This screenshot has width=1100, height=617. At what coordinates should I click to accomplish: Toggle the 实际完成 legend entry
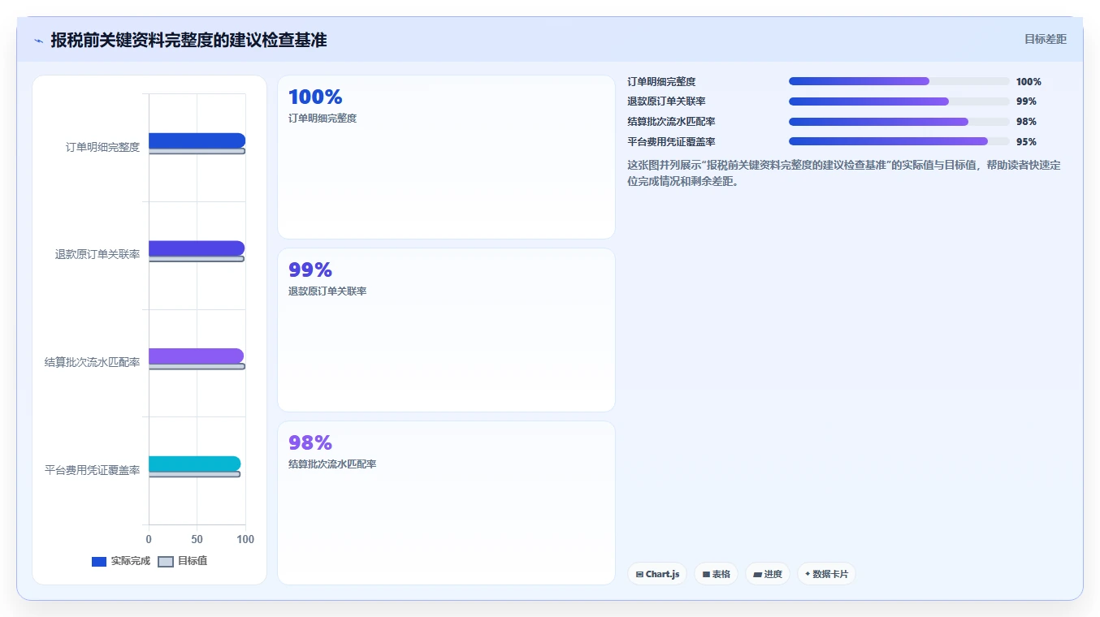tap(121, 561)
